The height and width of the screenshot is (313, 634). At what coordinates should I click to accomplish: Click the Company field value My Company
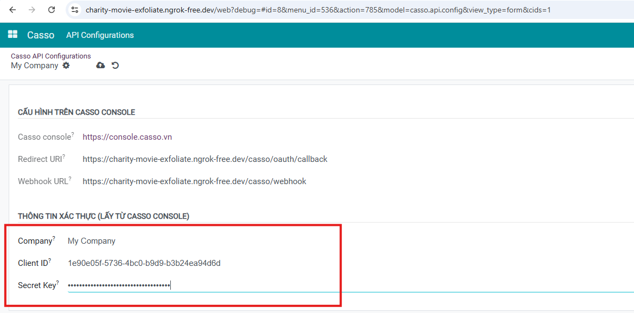pos(91,241)
